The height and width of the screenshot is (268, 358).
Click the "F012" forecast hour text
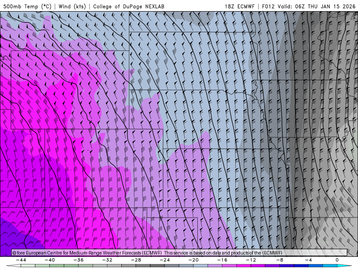coord(268,6)
